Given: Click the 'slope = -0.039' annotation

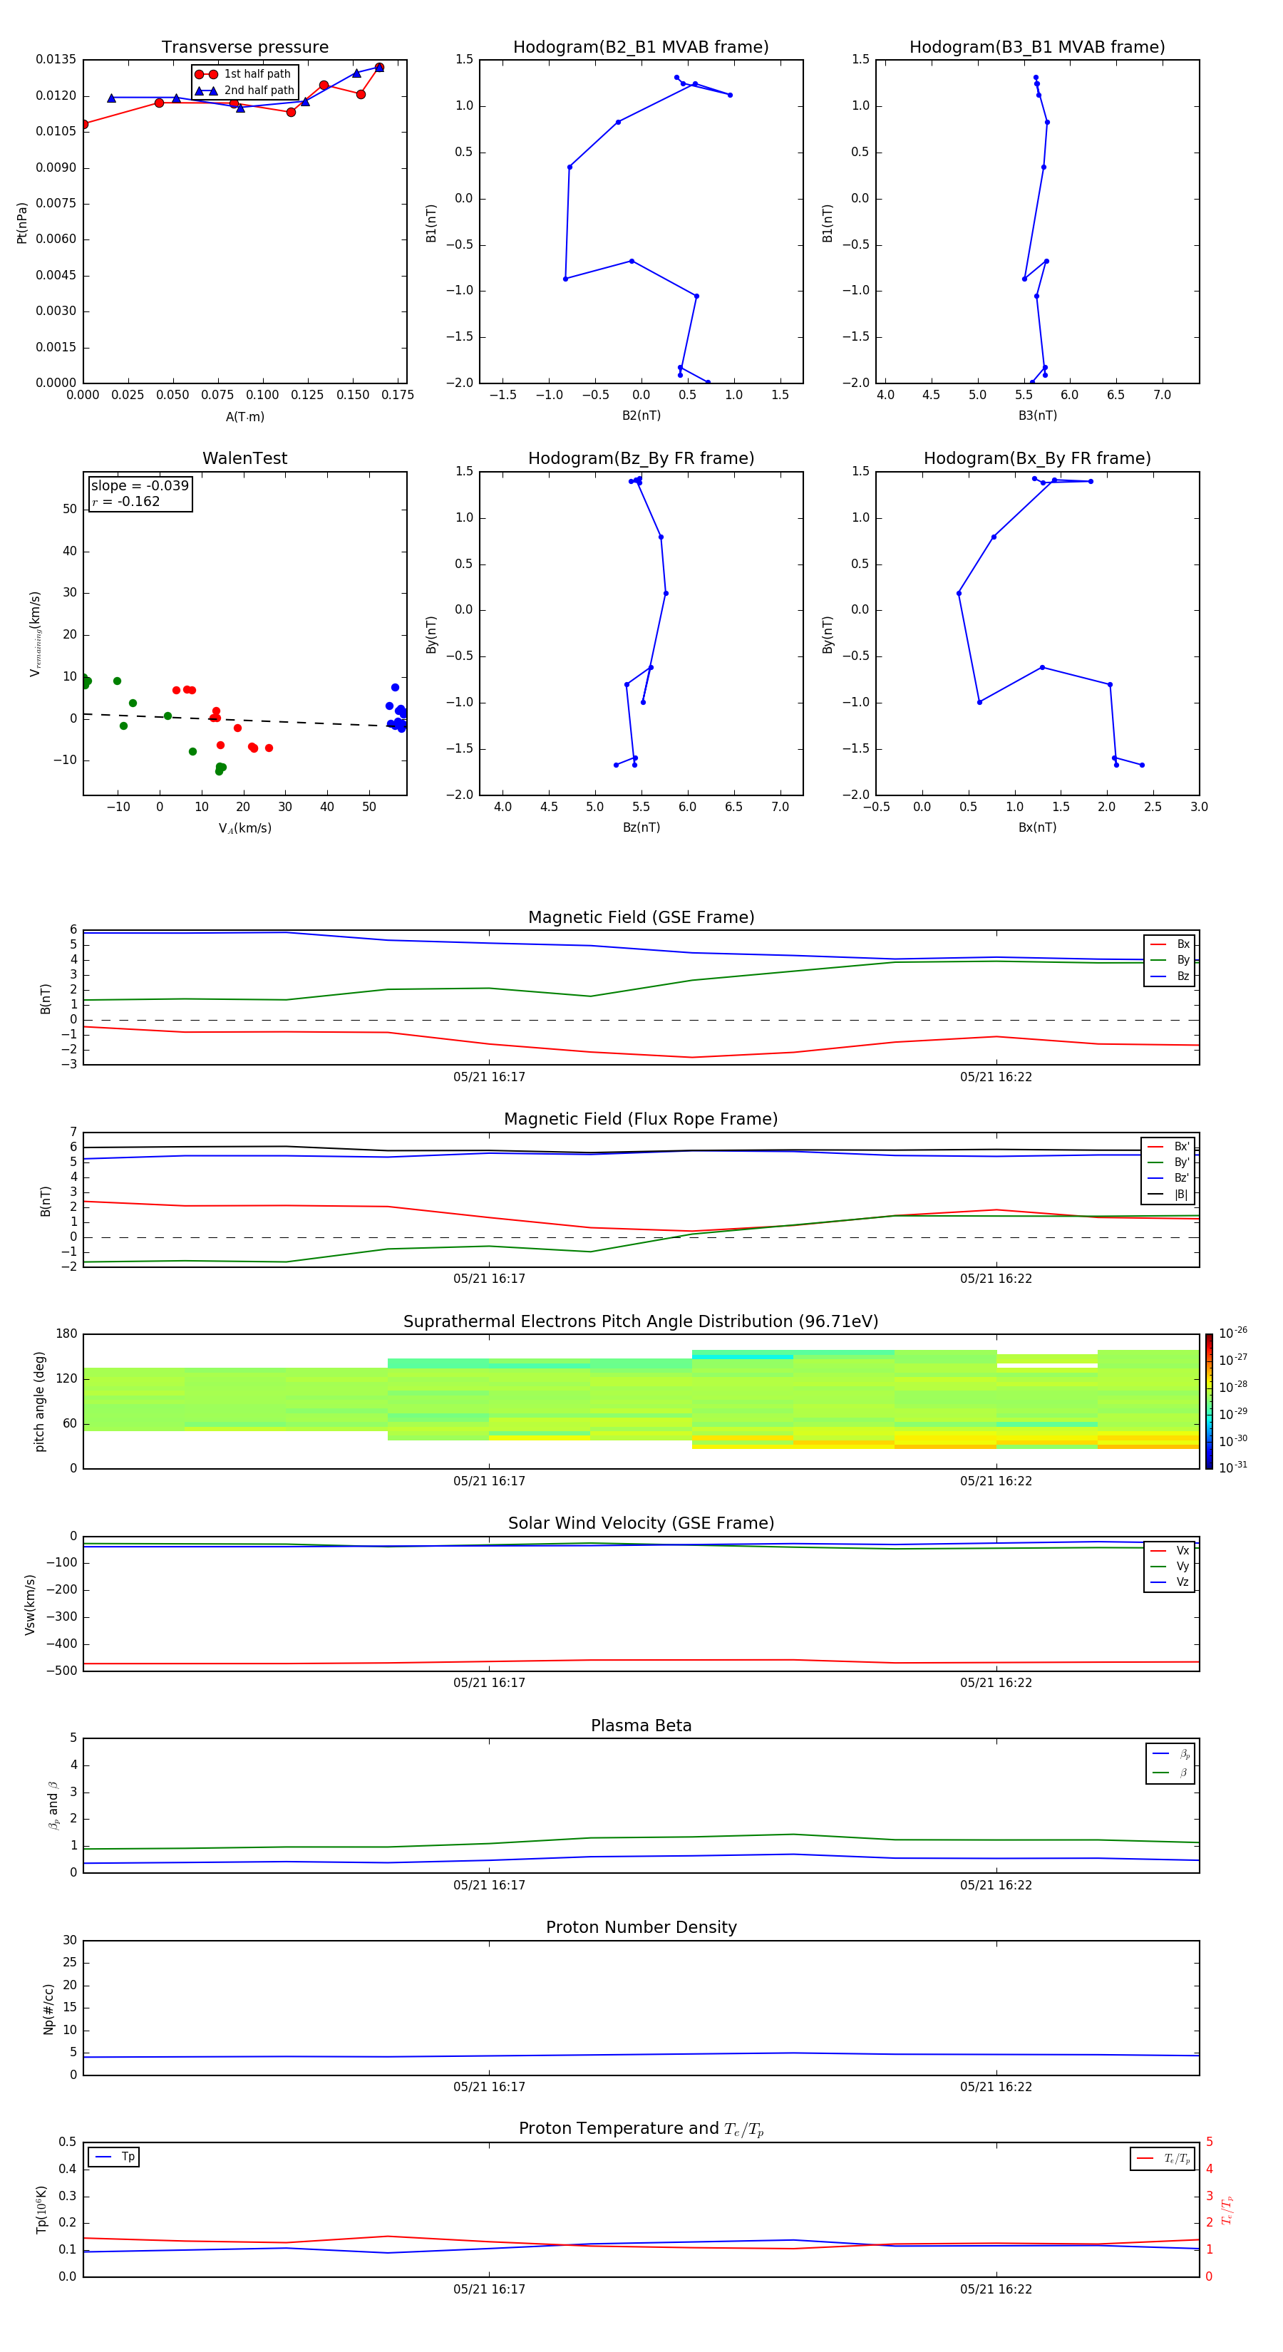Looking at the screenshot, I should 140,486.
